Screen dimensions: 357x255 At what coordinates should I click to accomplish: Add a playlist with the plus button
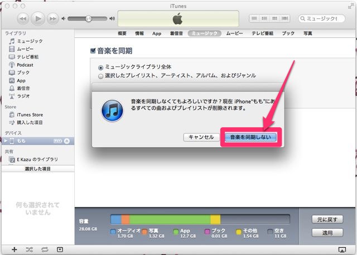15,249
